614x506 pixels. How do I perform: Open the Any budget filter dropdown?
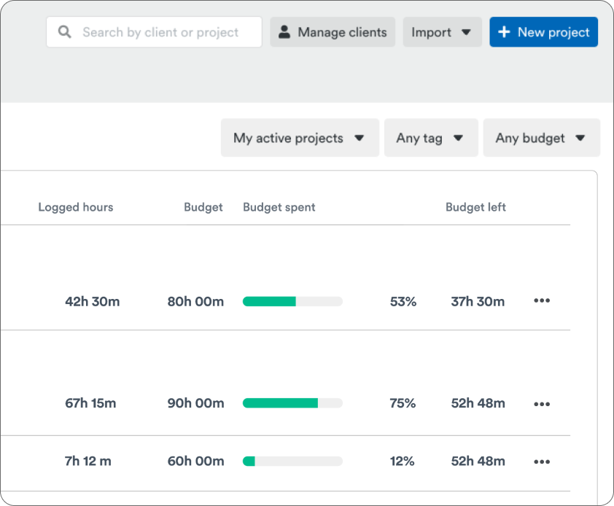[x=541, y=138]
